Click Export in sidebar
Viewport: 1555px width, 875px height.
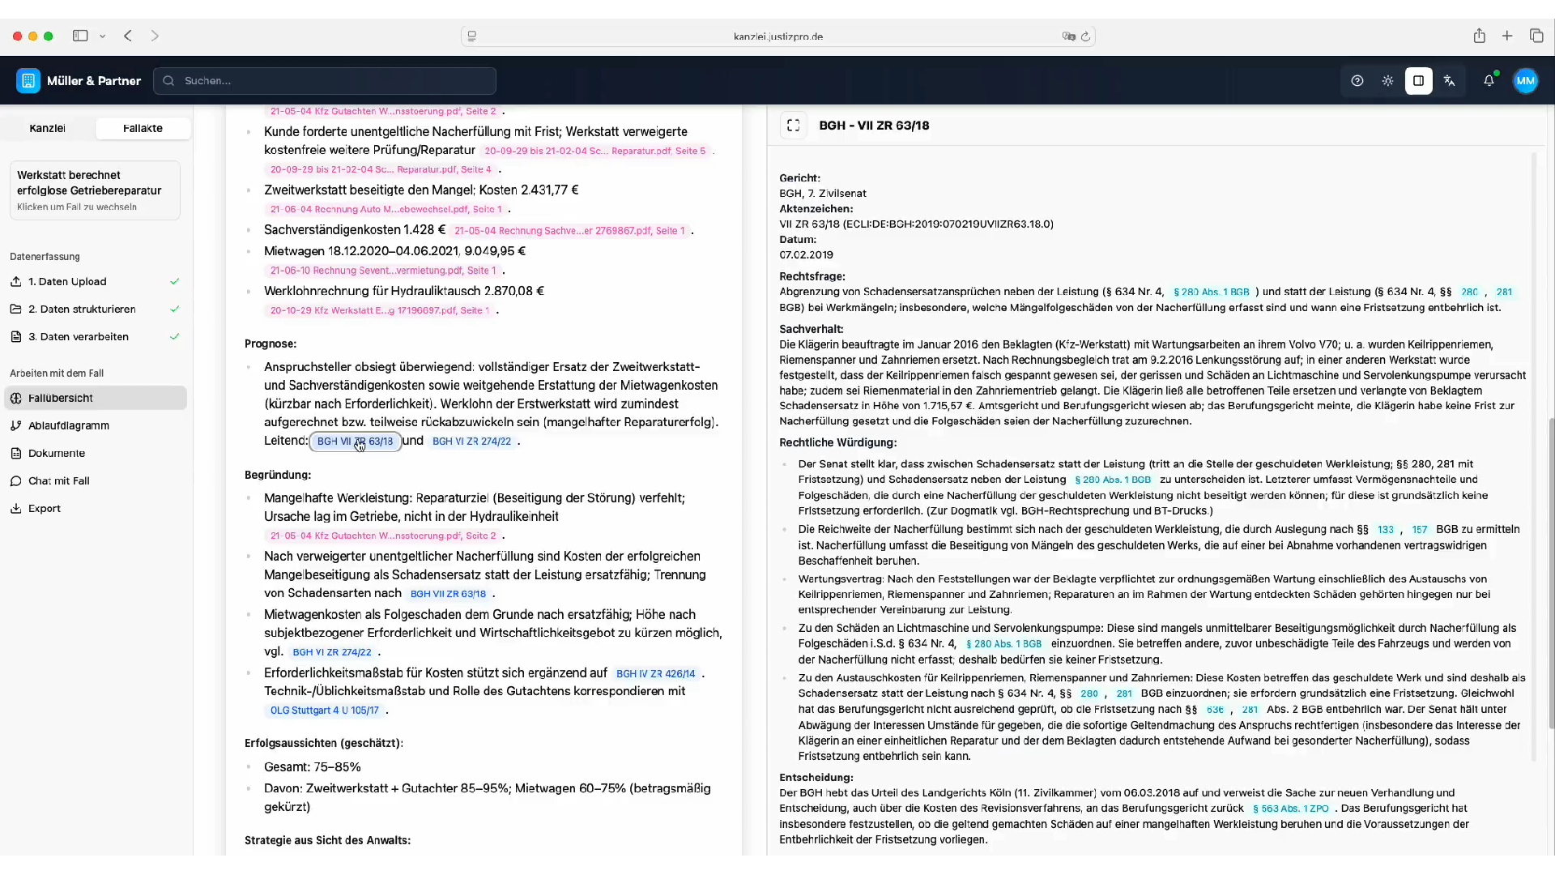tap(45, 508)
